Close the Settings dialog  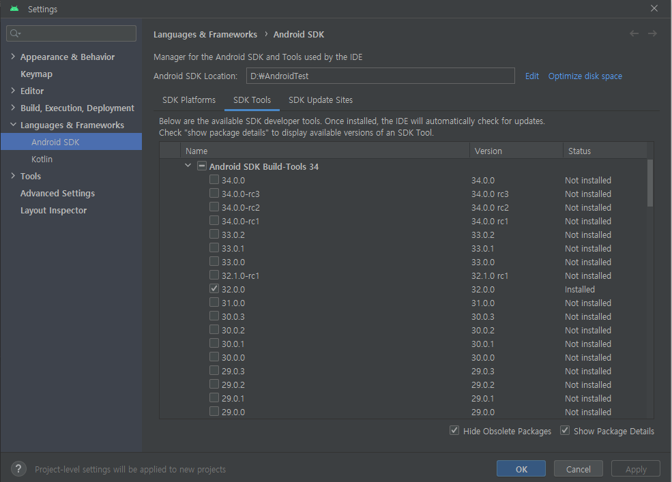(x=654, y=8)
